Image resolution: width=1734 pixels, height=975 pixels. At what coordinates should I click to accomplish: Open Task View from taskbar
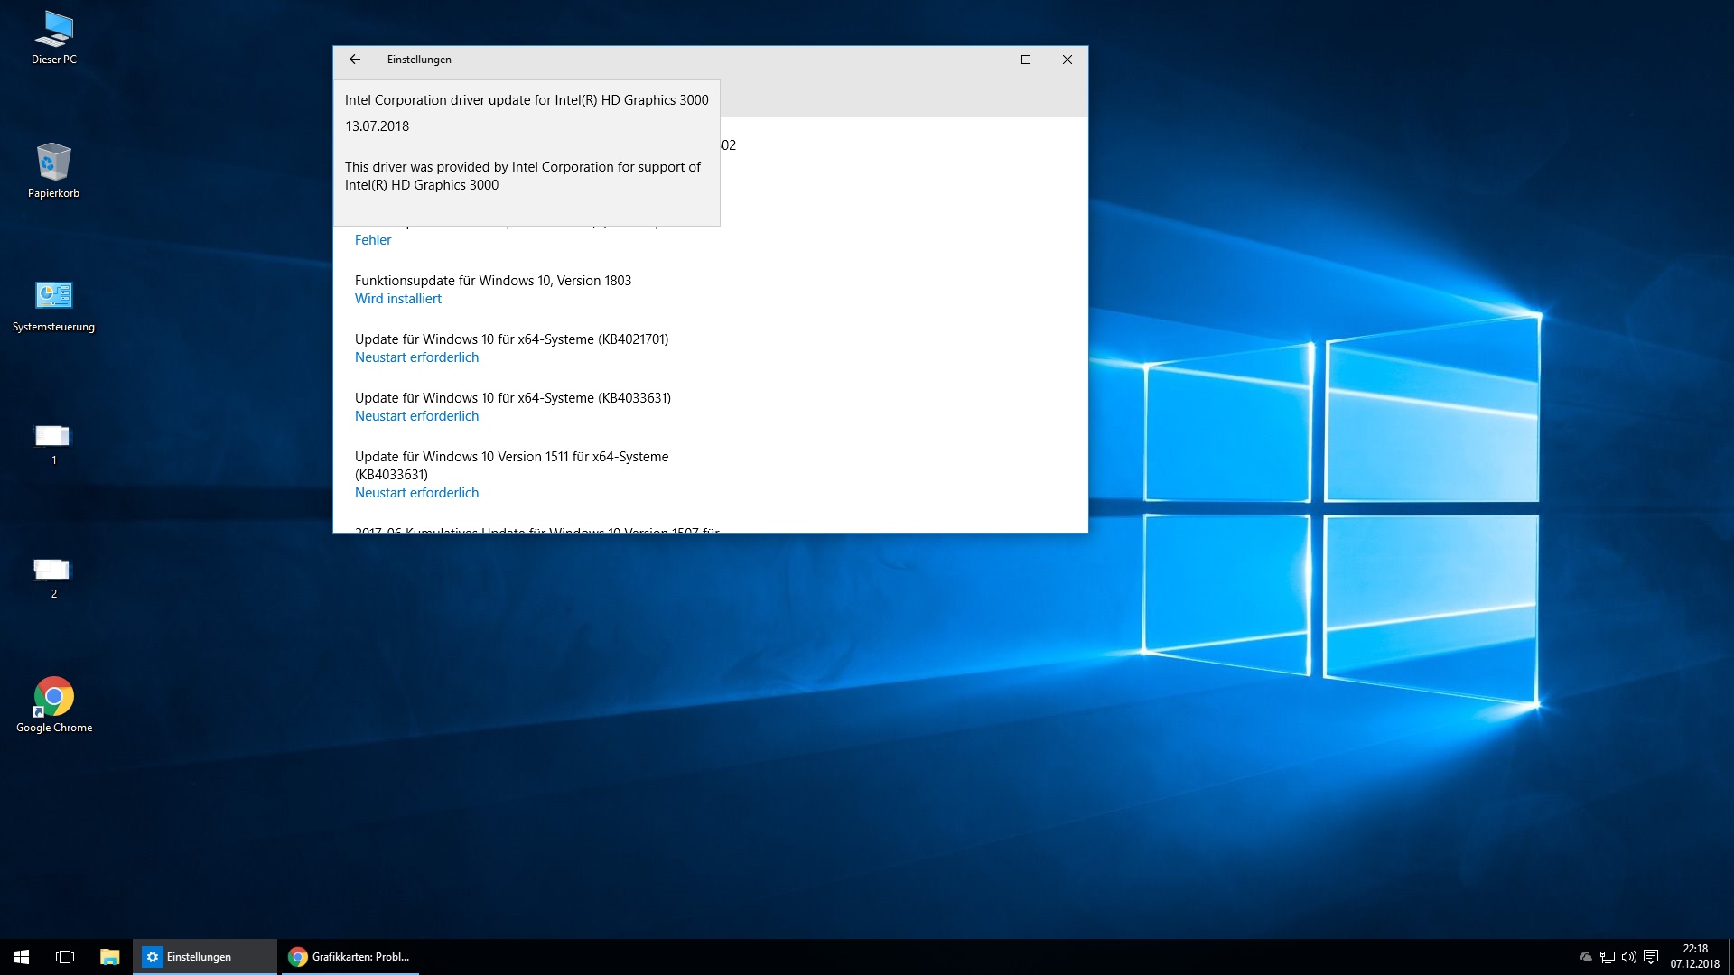[x=65, y=957]
